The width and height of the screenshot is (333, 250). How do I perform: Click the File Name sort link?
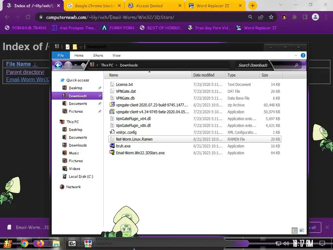[19, 64]
